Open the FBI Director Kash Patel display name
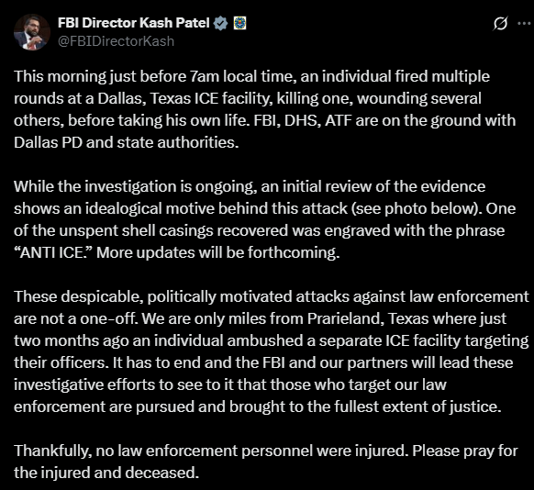This screenshot has width=534, height=490. 134,23
